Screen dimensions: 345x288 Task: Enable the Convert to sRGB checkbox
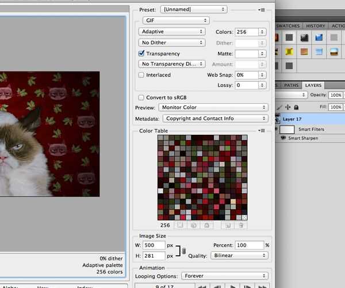[141, 97]
